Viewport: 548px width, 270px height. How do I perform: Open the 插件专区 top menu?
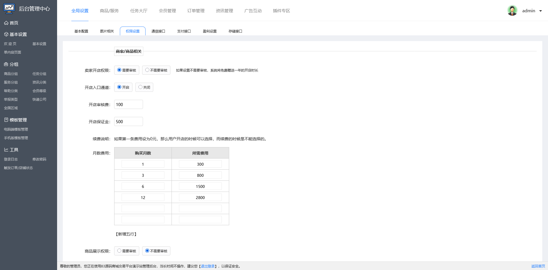281,11
